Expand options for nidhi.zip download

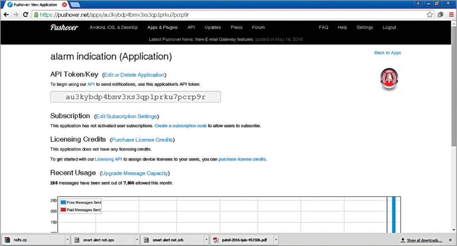tap(67, 240)
